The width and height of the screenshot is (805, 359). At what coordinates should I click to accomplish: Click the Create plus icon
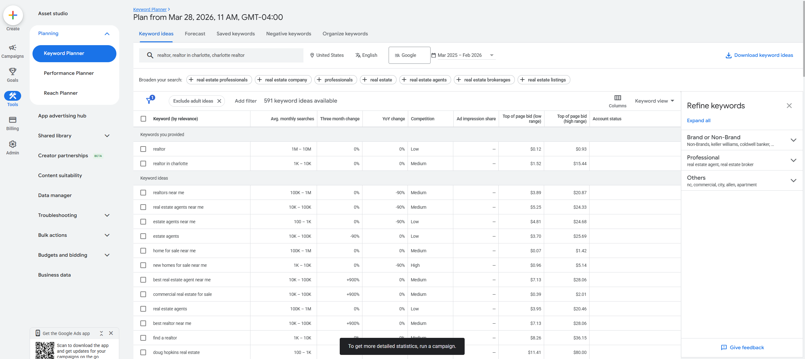13,15
